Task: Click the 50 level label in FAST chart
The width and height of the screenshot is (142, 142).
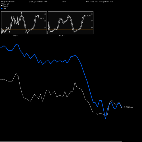Action: pyautogui.click(x=45, y=21)
